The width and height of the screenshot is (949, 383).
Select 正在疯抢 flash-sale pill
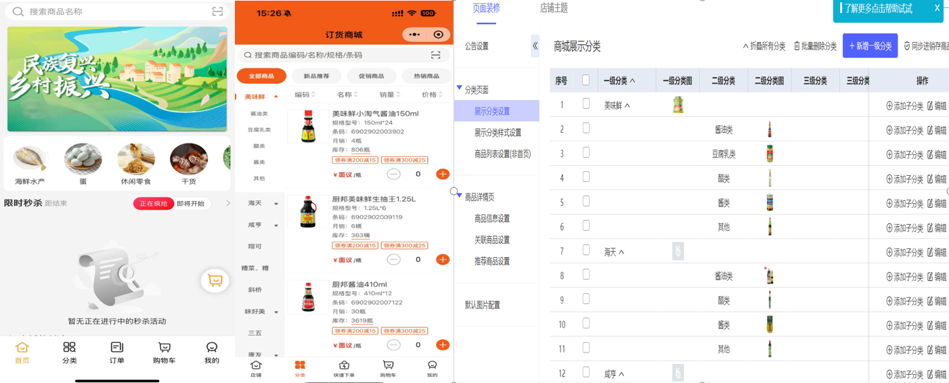tap(154, 204)
